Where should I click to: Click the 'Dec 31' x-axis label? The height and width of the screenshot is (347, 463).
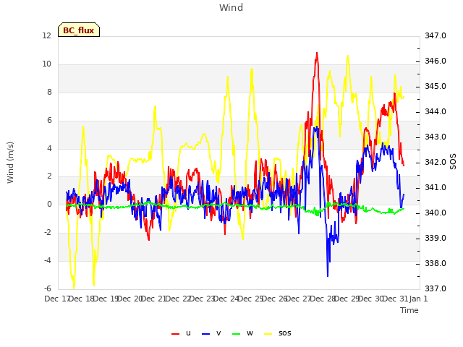coord(395,299)
